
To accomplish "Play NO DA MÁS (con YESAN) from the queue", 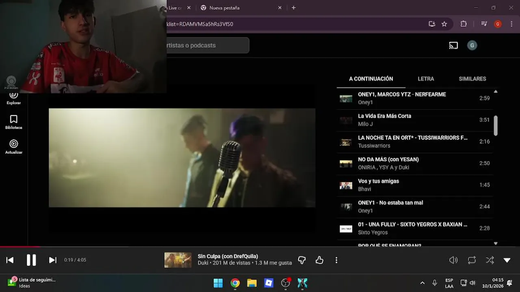I will point(414,163).
